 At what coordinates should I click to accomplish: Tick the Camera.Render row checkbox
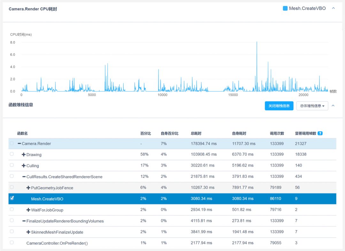click(12, 143)
